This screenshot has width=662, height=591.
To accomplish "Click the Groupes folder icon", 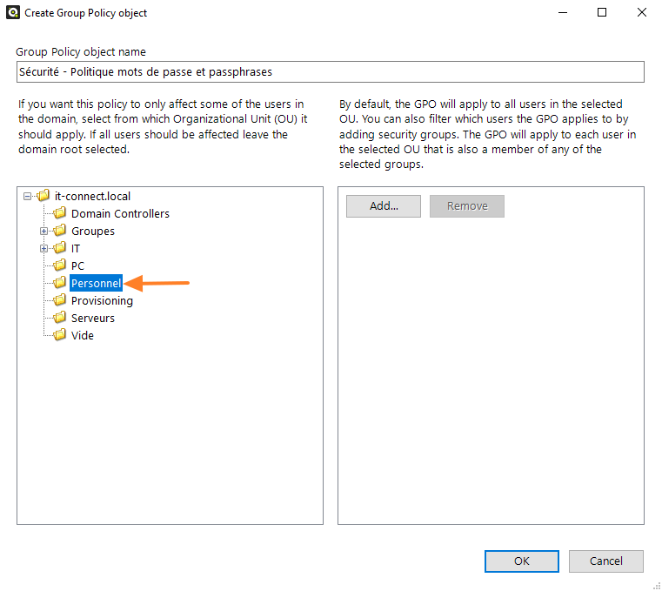I will click(x=60, y=231).
